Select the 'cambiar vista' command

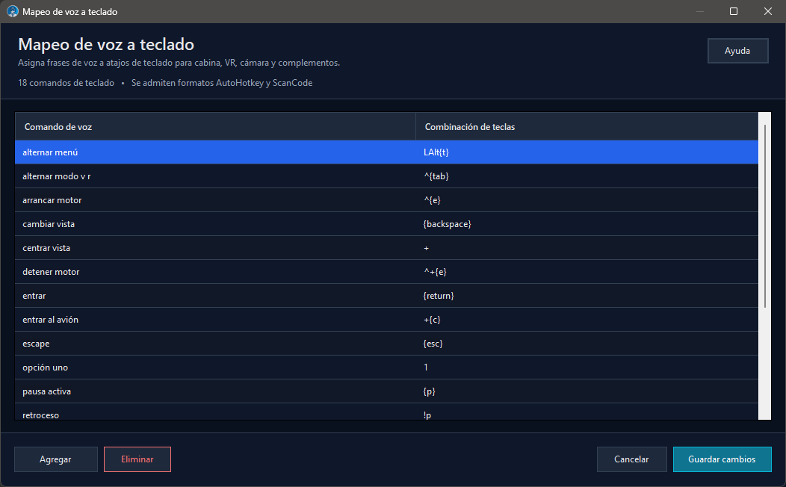[x=386, y=224]
